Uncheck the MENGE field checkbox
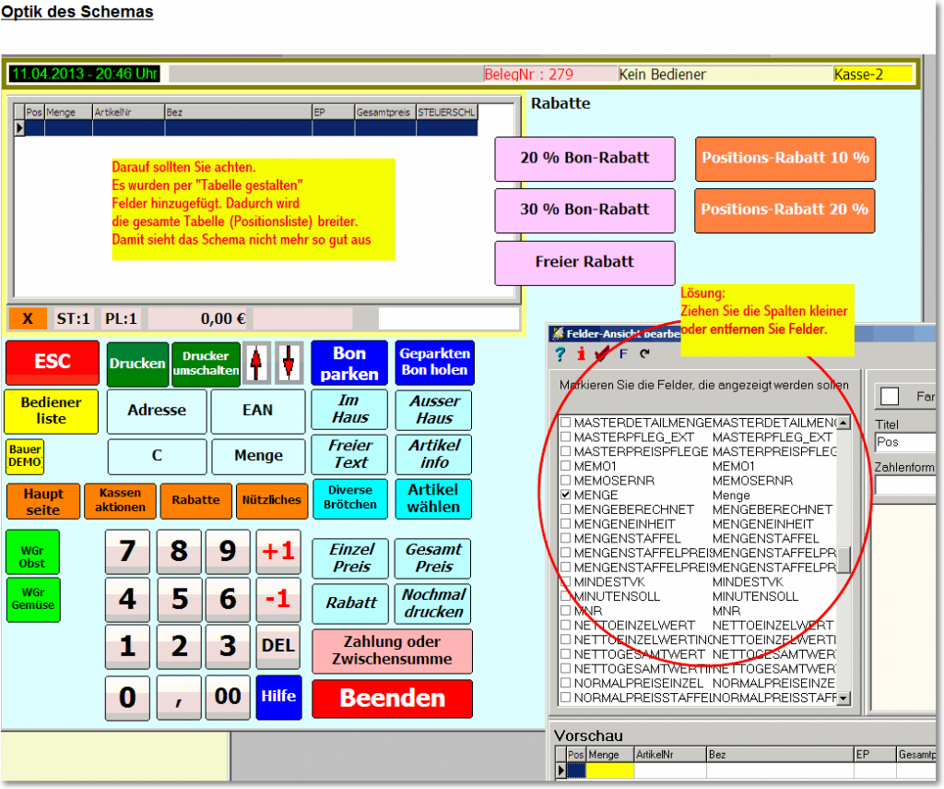944x789 pixels. coord(566,496)
